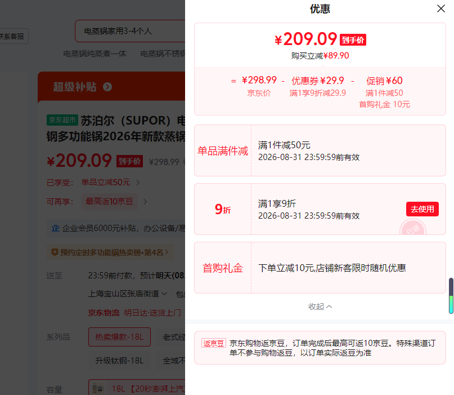Open the 单品立减50元 promotion arrow

pyautogui.click(x=138, y=183)
